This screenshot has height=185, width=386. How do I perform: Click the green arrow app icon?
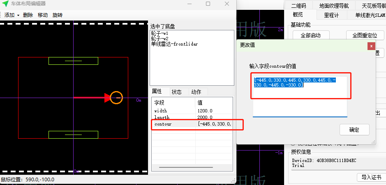pyautogui.click(x=5, y=4)
